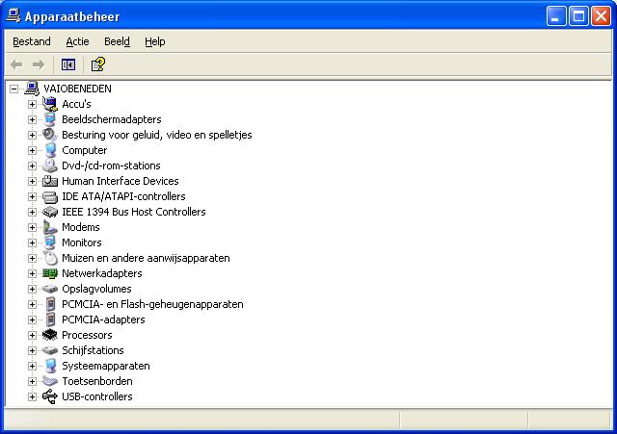Screen dimensions: 617x434
Task: Expand Besturing voor geluid, video en spelletjes
Action: click(32, 135)
